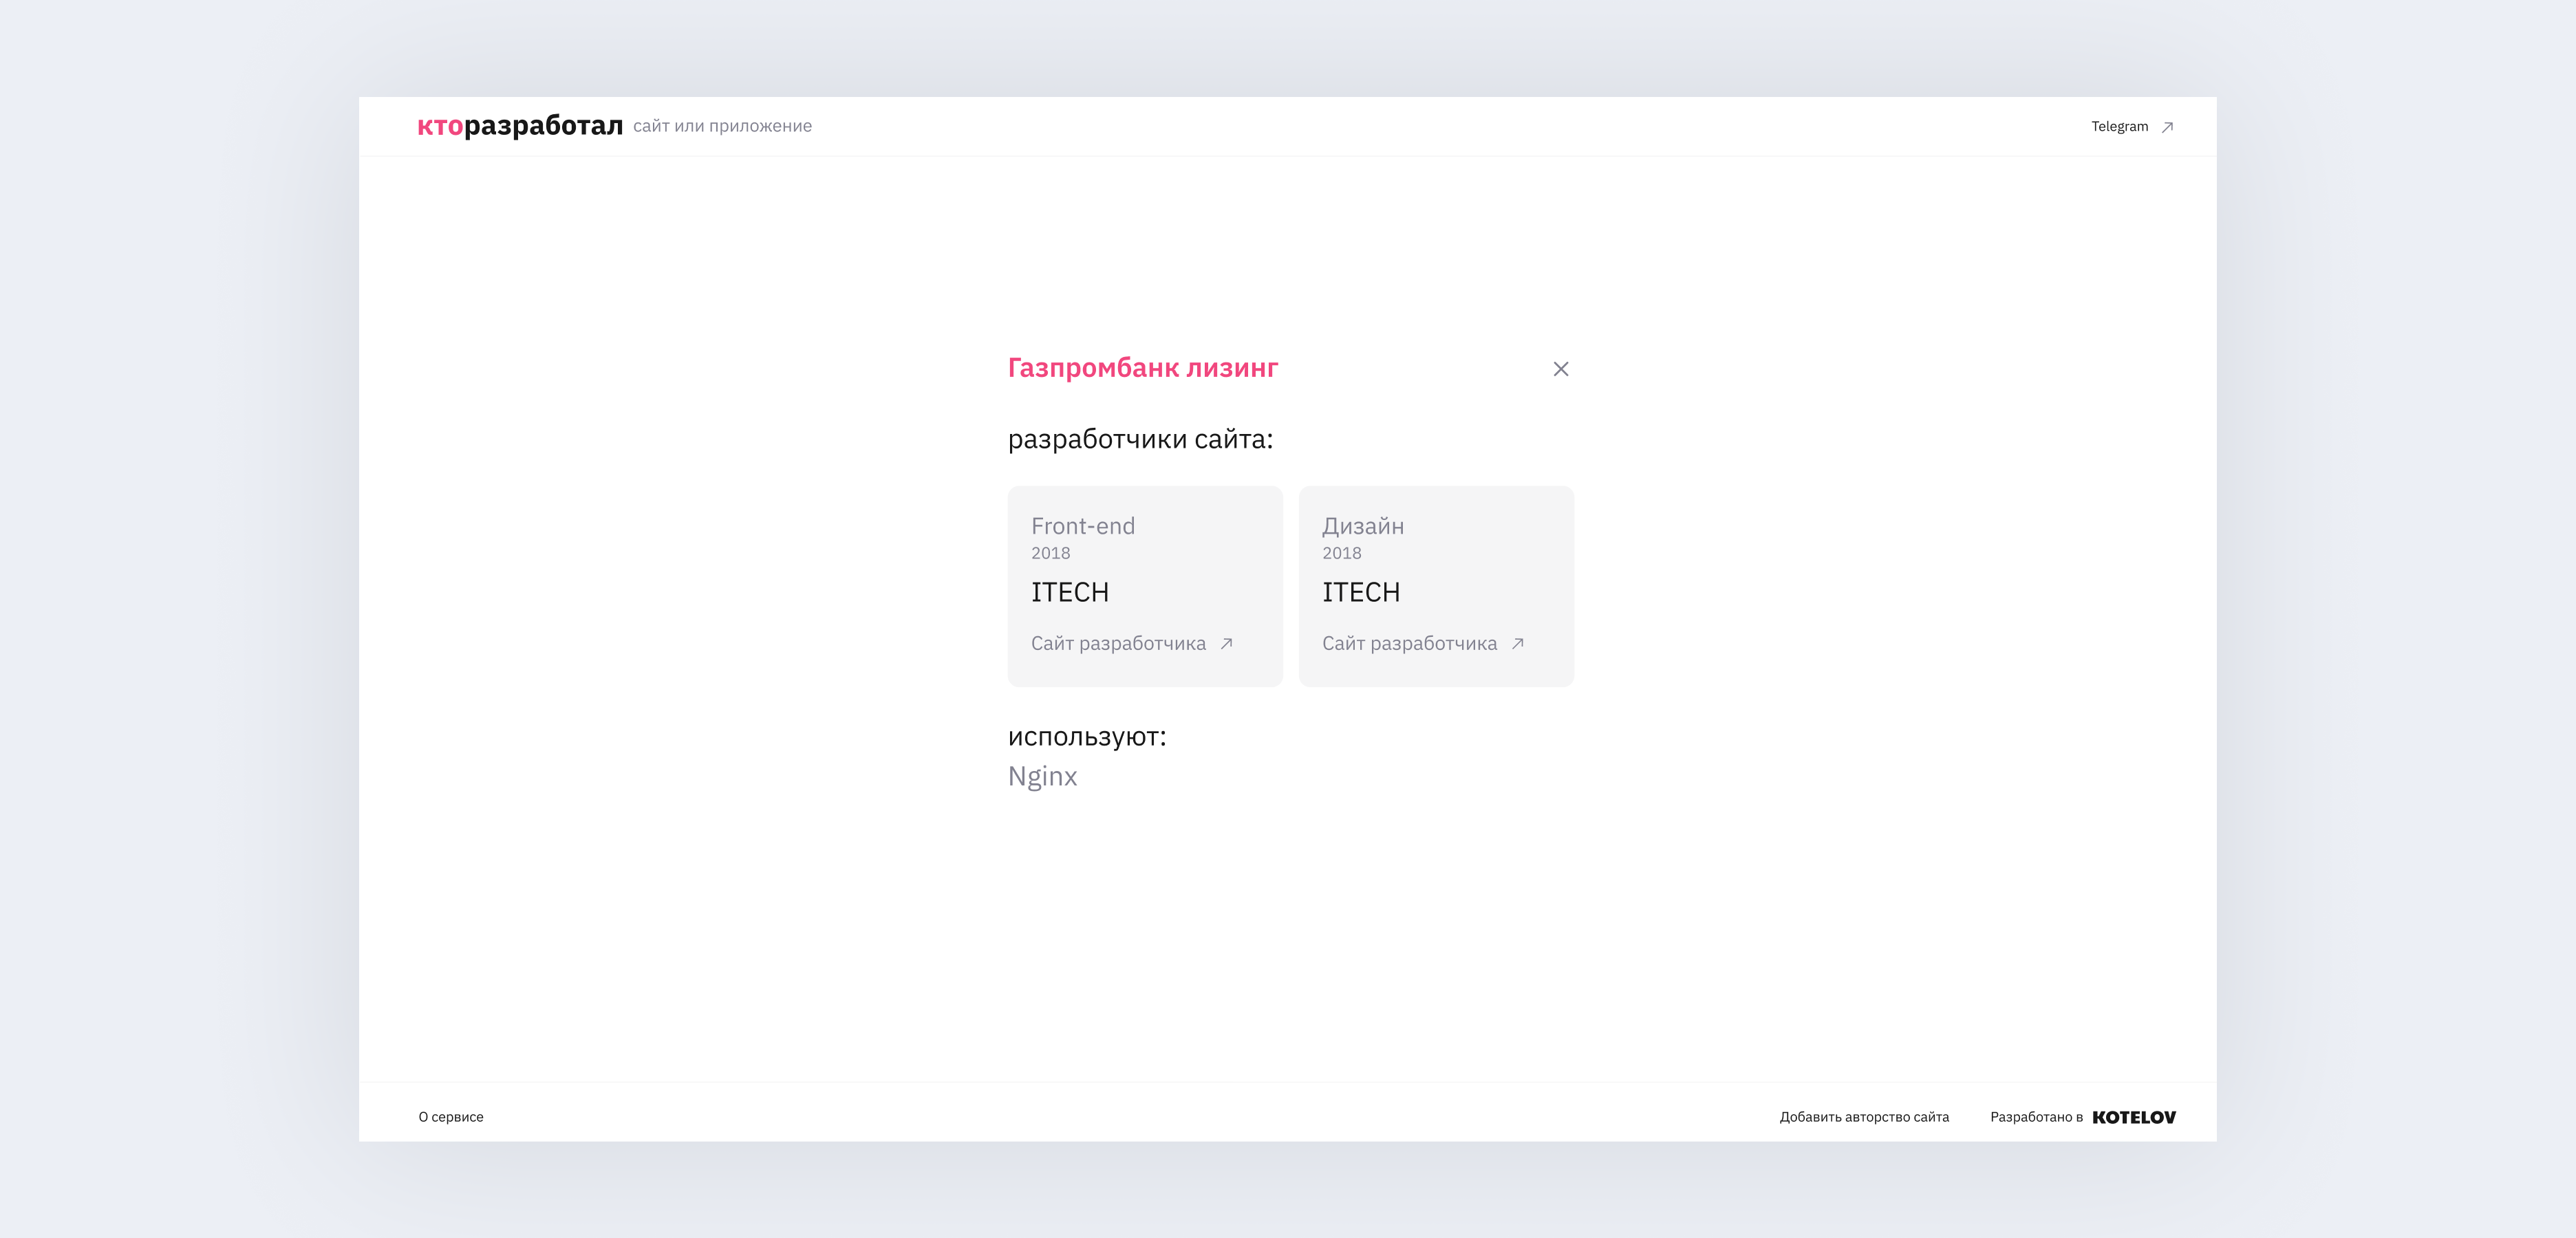Click the Nginx technology label
Image resolution: width=2576 pixels, height=1238 pixels.
coord(1042,776)
